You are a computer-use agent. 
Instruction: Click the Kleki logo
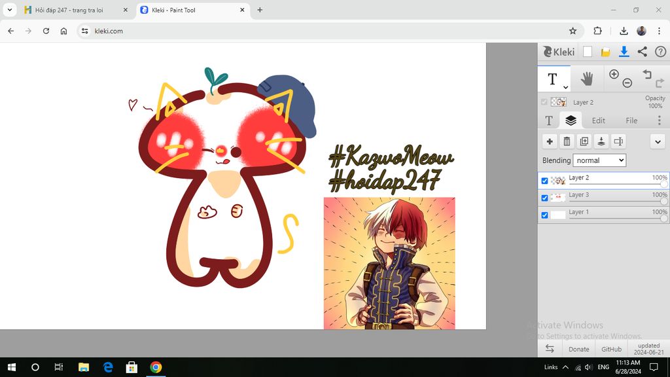[559, 52]
